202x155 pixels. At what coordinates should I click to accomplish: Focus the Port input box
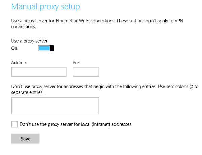coord(86,72)
